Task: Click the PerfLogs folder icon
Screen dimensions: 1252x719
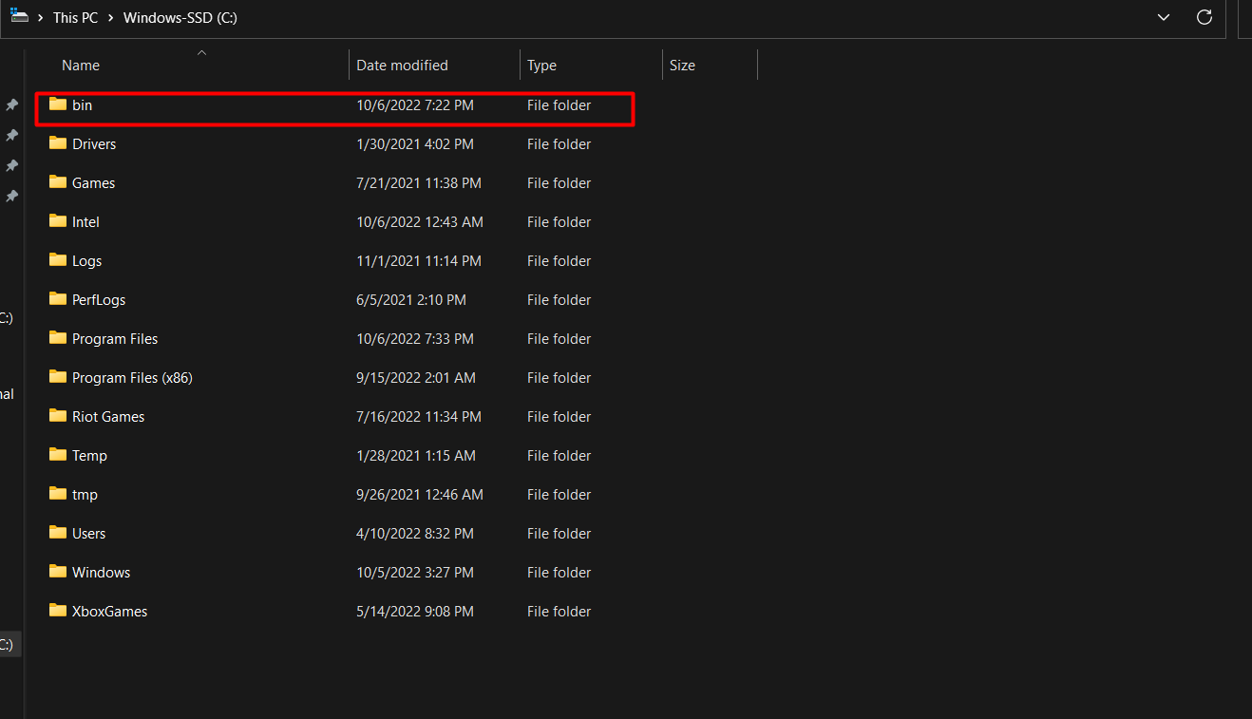Action: 58,299
